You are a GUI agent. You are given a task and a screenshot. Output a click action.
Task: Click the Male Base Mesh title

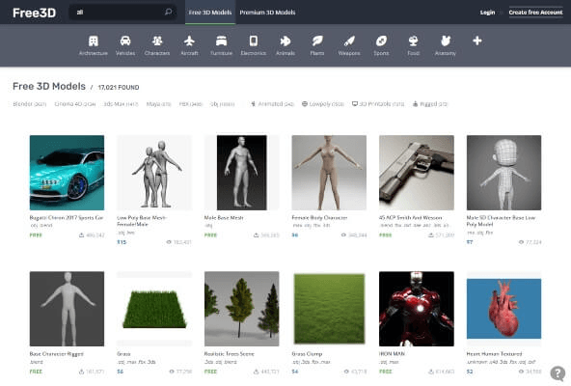pyautogui.click(x=224, y=217)
